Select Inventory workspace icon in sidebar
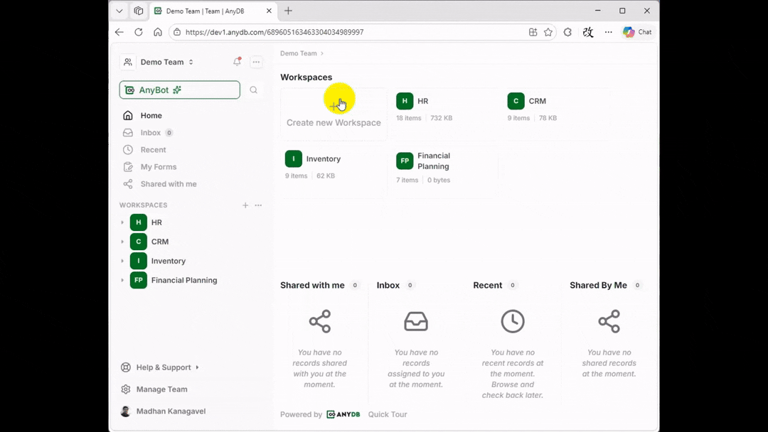Viewport: 768px width, 432px height. point(139,261)
